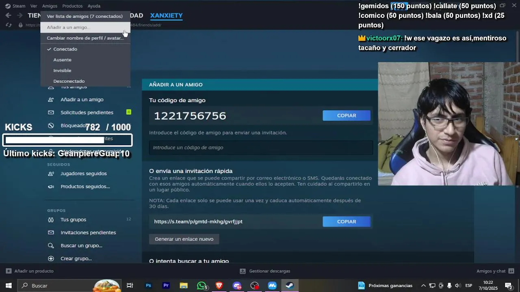This screenshot has width=520, height=292.
Task: Click the Steam icon in the taskbar
Action: [x=290, y=286]
